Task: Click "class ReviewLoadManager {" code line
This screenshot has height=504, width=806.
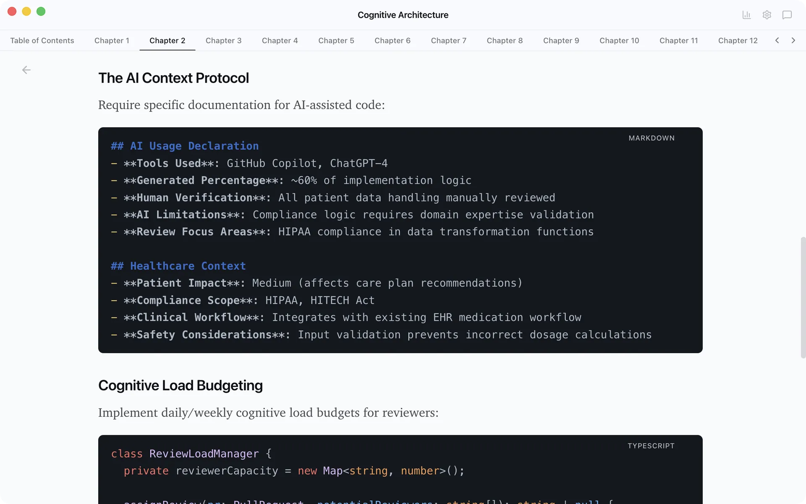Action: pyautogui.click(x=191, y=454)
